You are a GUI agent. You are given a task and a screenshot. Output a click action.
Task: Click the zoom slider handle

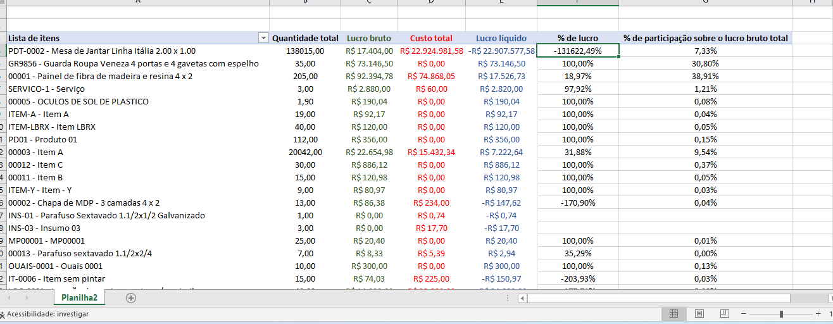(x=782, y=314)
